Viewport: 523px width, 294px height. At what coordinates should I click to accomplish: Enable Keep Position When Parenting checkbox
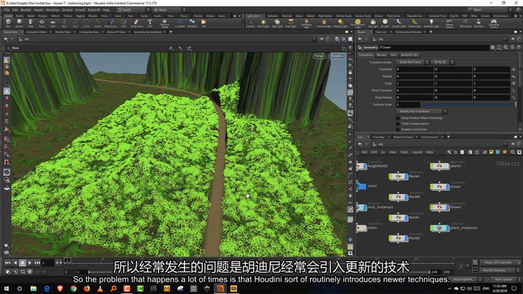pyautogui.click(x=397, y=118)
